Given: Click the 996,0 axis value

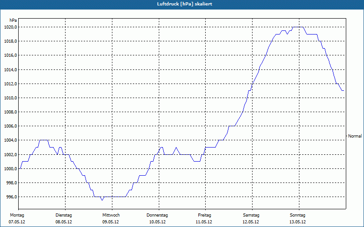Looking at the screenshot, I should [11, 197].
